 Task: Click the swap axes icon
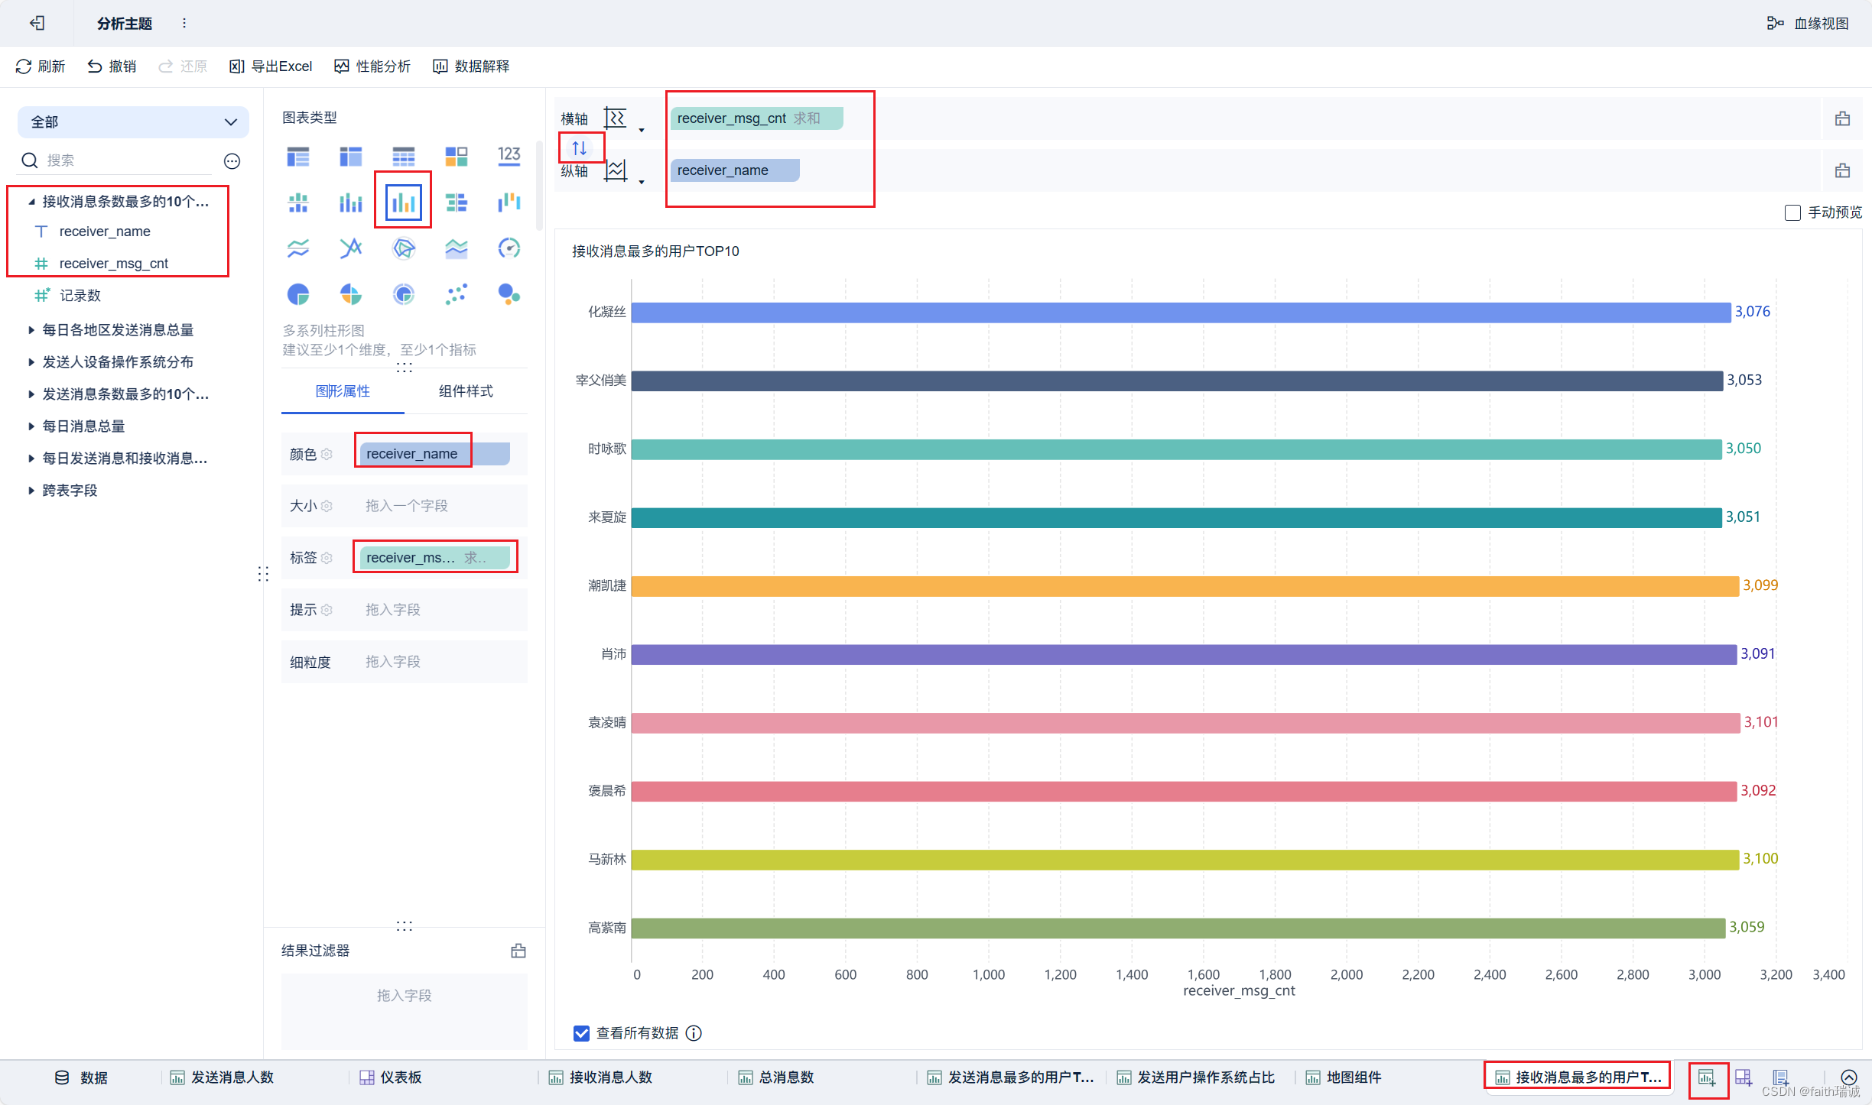pyautogui.click(x=580, y=147)
